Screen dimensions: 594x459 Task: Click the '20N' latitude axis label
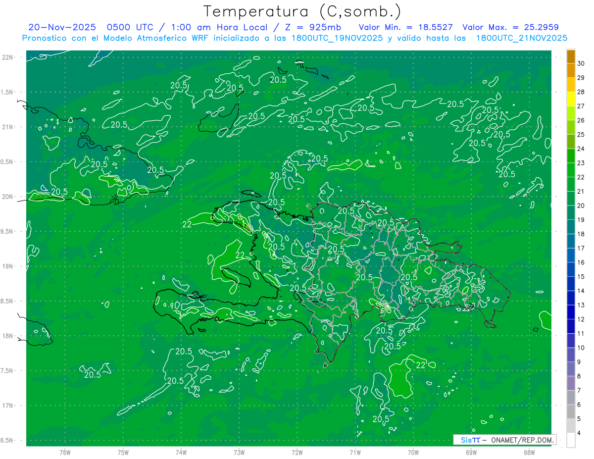(8, 197)
